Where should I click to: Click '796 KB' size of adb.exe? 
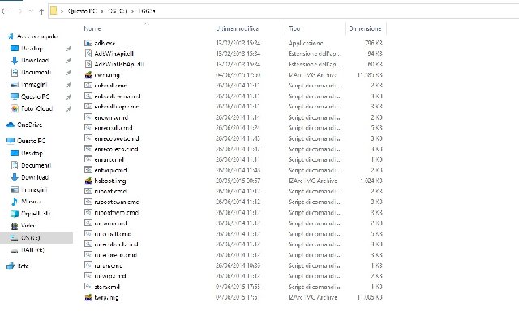coord(374,43)
